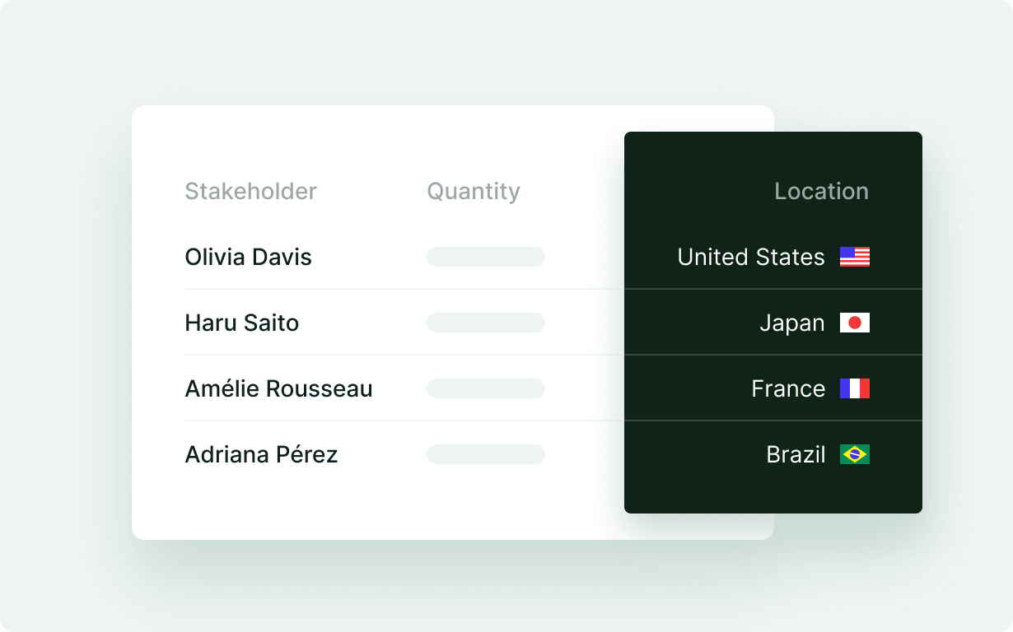Click Olivia Davis quantity placeholder bar

coord(486,257)
